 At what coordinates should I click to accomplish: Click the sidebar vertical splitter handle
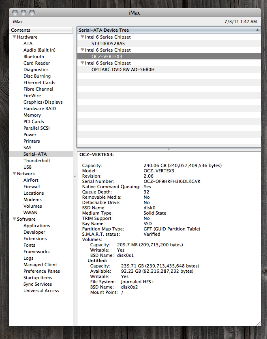pos(75,176)
